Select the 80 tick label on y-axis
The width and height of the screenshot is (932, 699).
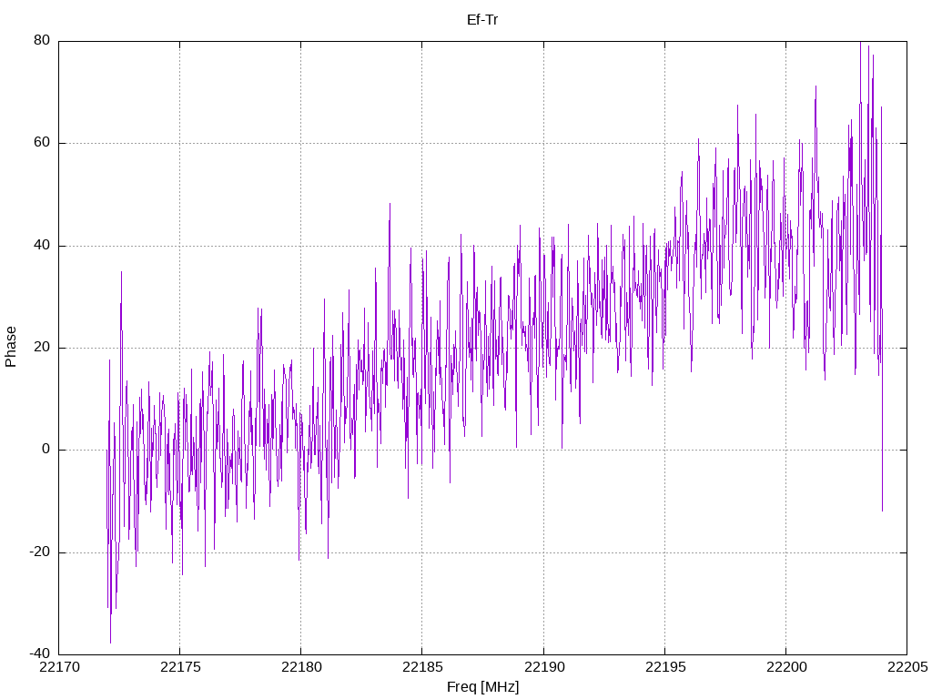click(x=42, y=41)
